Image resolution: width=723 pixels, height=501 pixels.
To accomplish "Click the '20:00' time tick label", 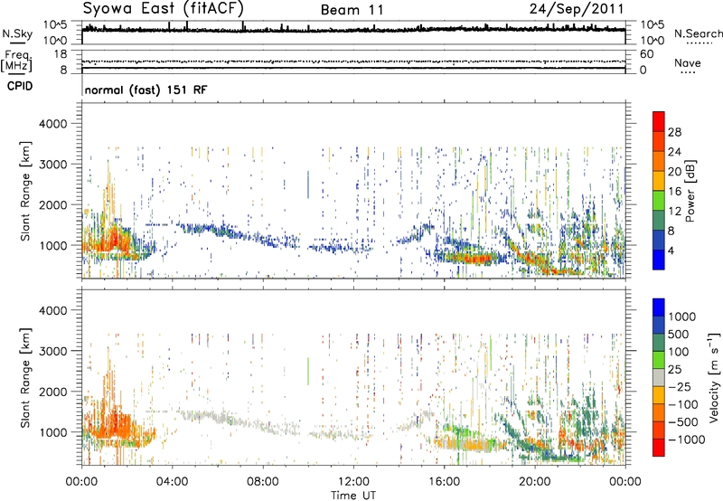I will tap(534, 482).
